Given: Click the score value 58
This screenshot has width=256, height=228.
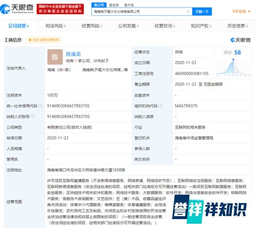Looking at the screenshot, I should coord(238,53).
